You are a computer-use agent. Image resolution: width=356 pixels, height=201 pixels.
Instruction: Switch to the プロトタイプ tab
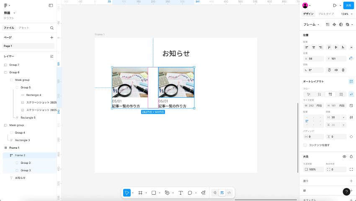point(326,14)
